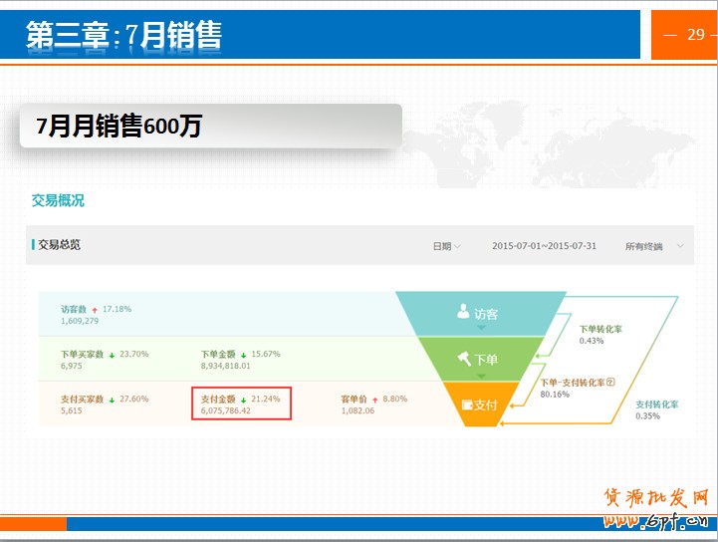Click the 支付转化率 label
The image size is (718, 542).
(656, 405)
